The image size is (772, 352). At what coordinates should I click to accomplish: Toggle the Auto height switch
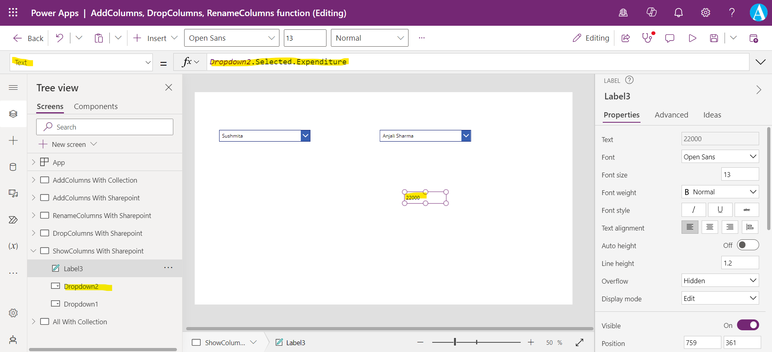(747, 245)
